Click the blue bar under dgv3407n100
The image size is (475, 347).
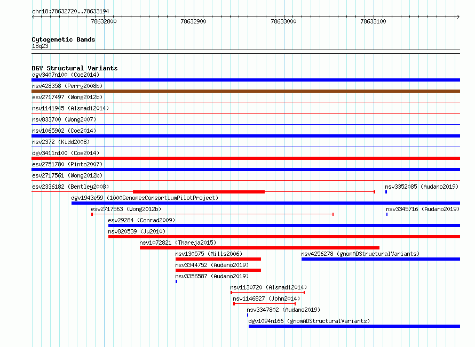[246, 80]
